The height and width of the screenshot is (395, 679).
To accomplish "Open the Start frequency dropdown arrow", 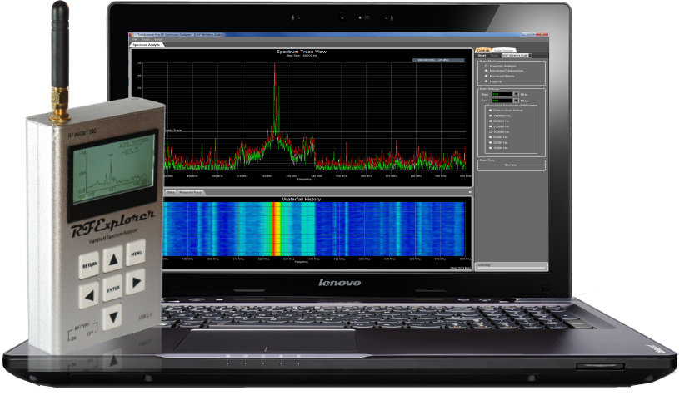I will pyautogui.click(x=517, y=94).
